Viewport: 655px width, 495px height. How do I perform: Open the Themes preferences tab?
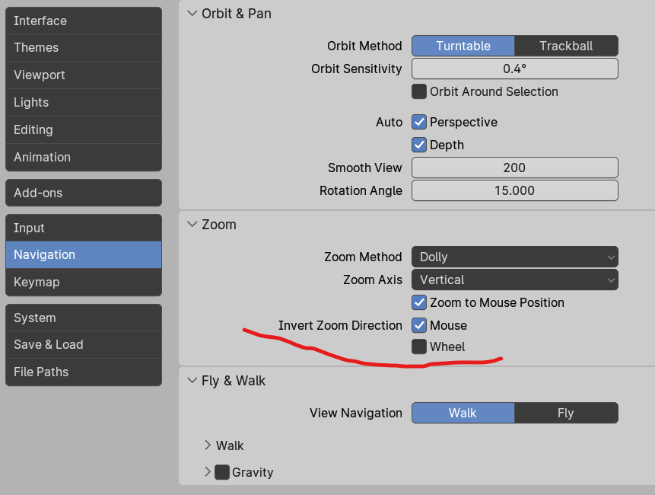(x=83, y=47)
